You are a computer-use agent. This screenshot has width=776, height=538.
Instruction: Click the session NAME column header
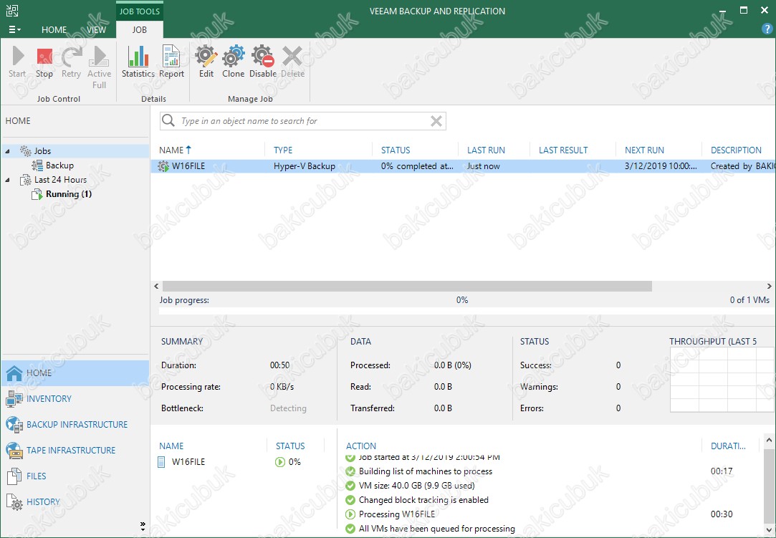coord(171,446)
